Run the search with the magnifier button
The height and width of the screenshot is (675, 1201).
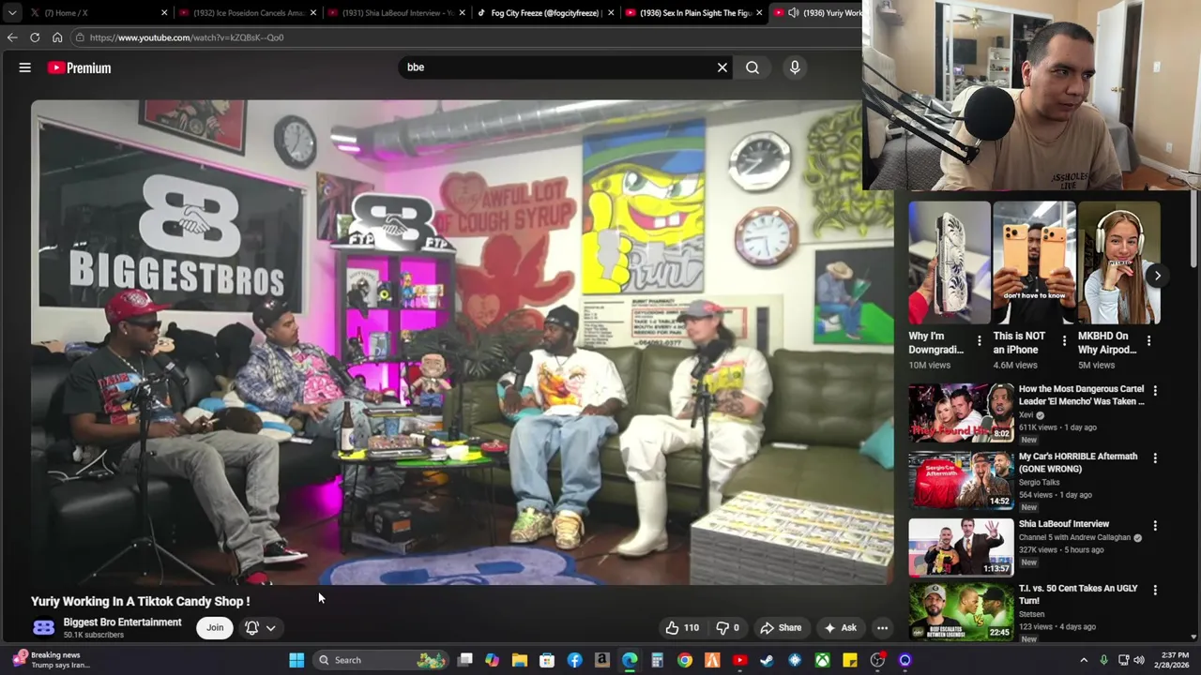[753, 67]
